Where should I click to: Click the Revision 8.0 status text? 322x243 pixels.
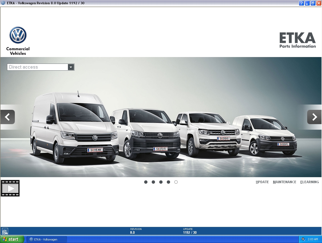136,231
